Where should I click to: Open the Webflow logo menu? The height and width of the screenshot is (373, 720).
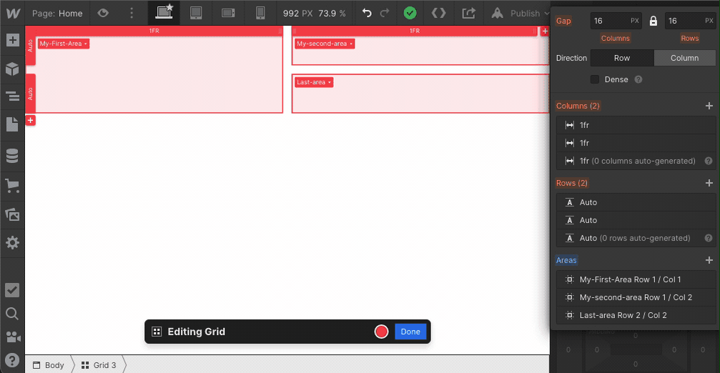pyautogui.click(x=12, y=13)
